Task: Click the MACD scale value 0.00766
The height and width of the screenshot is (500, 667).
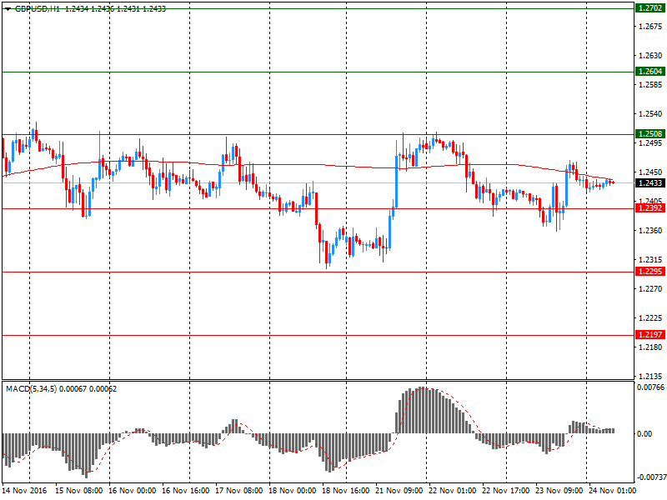Action: click(x=650, y=387)
